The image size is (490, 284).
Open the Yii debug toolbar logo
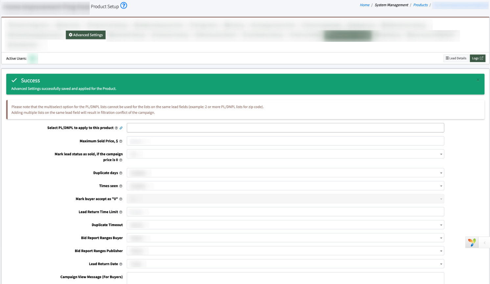point(472,243)
